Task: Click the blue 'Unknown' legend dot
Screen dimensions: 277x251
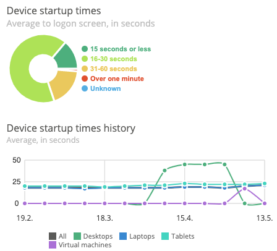Action: coord(85,88)
